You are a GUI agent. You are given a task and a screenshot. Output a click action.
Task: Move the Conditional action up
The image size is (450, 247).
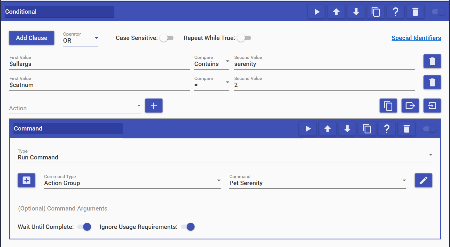[x=336, y=12]
